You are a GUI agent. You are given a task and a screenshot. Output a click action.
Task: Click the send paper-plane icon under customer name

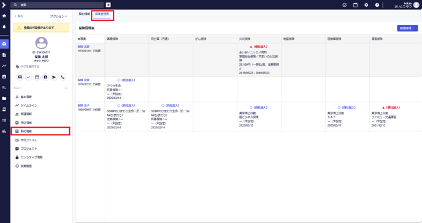54,77
